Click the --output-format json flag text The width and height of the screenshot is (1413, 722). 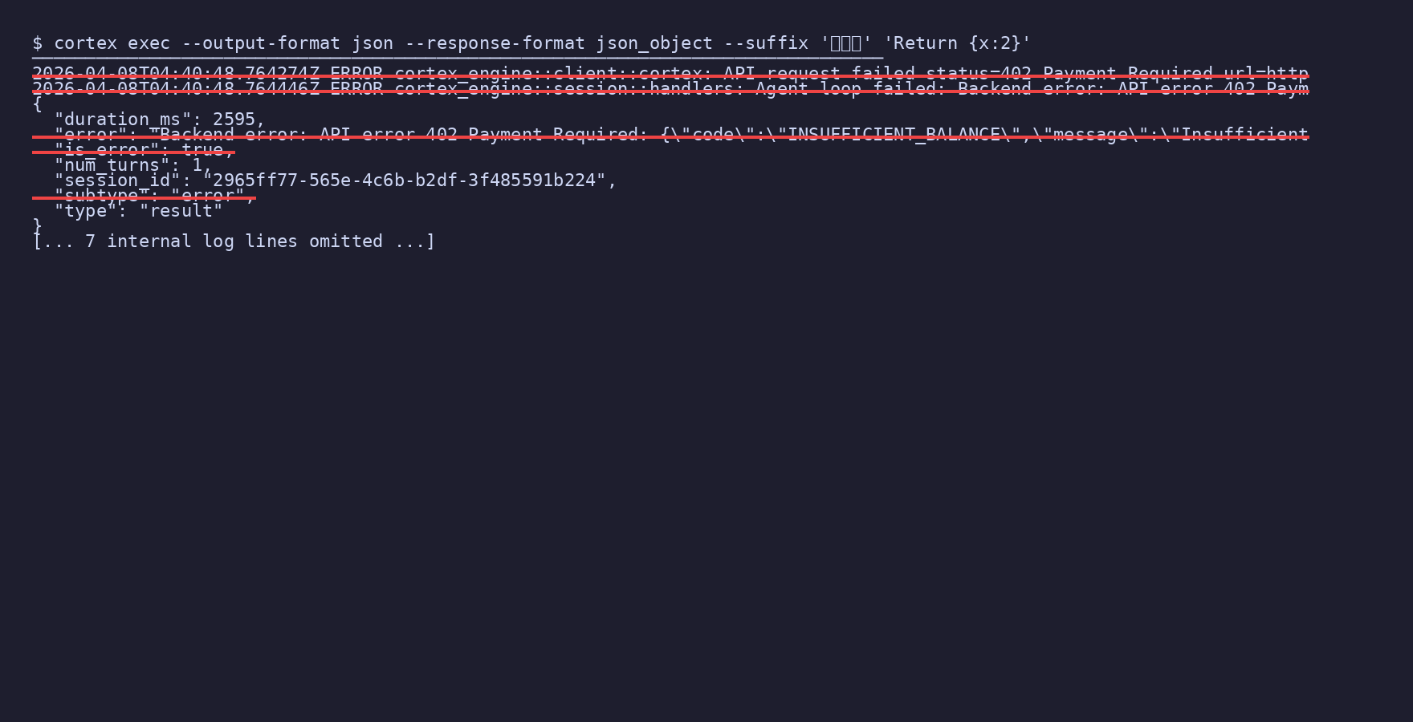pos(287,43)
